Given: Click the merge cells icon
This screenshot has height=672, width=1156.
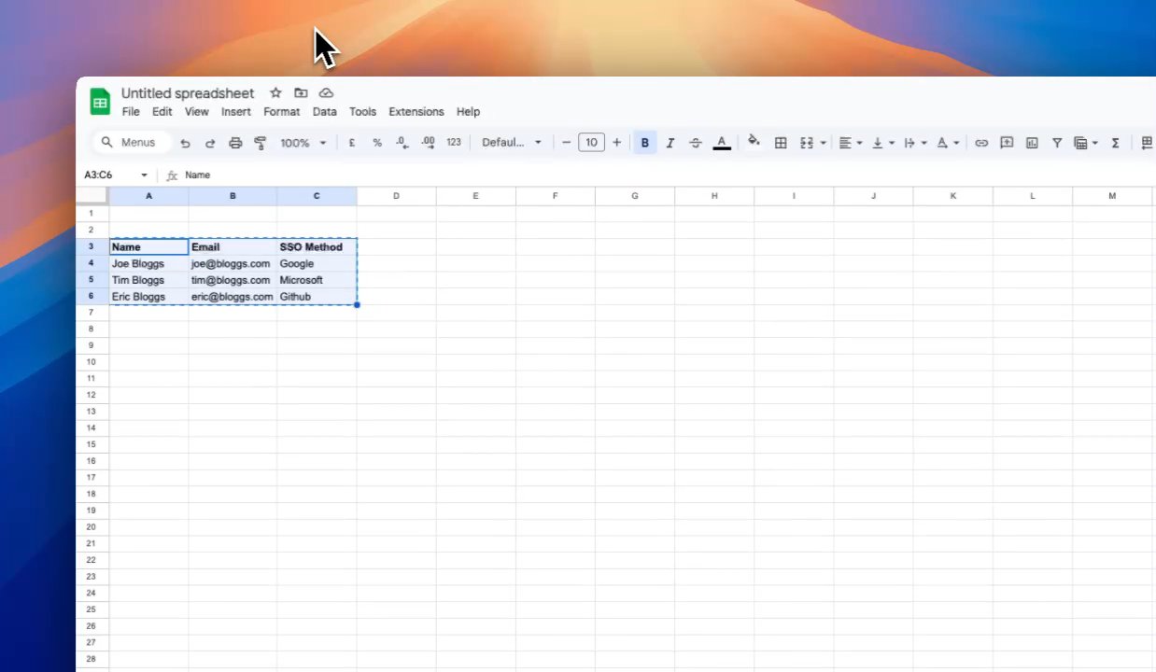Looking at the screenshot, I should pyautogui.click(x=807, y=143).
